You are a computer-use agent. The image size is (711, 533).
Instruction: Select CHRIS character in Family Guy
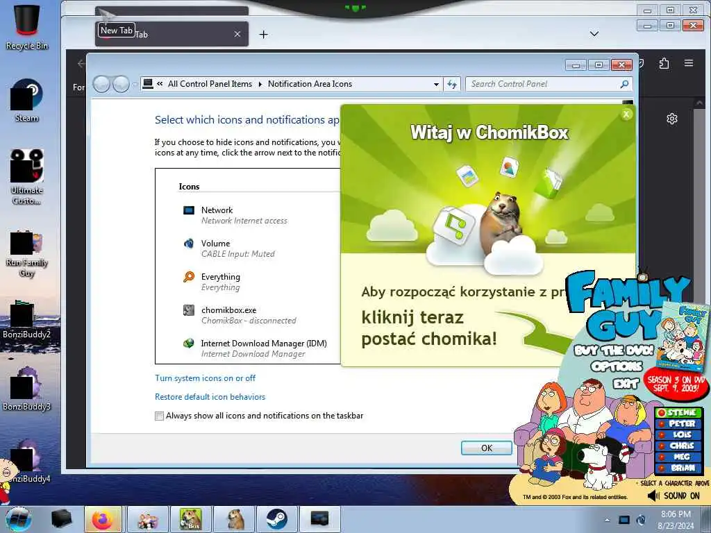pyautogui.click(x=679, y=446)
